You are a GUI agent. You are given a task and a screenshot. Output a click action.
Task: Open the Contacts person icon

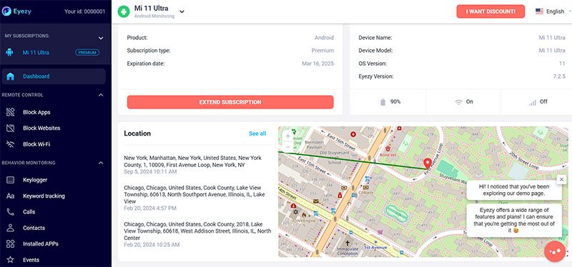coord(11,228)
